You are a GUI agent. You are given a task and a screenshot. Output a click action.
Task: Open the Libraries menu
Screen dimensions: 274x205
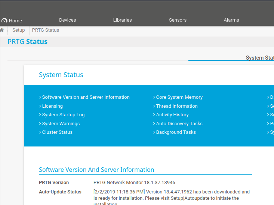(x=122, y=20)
